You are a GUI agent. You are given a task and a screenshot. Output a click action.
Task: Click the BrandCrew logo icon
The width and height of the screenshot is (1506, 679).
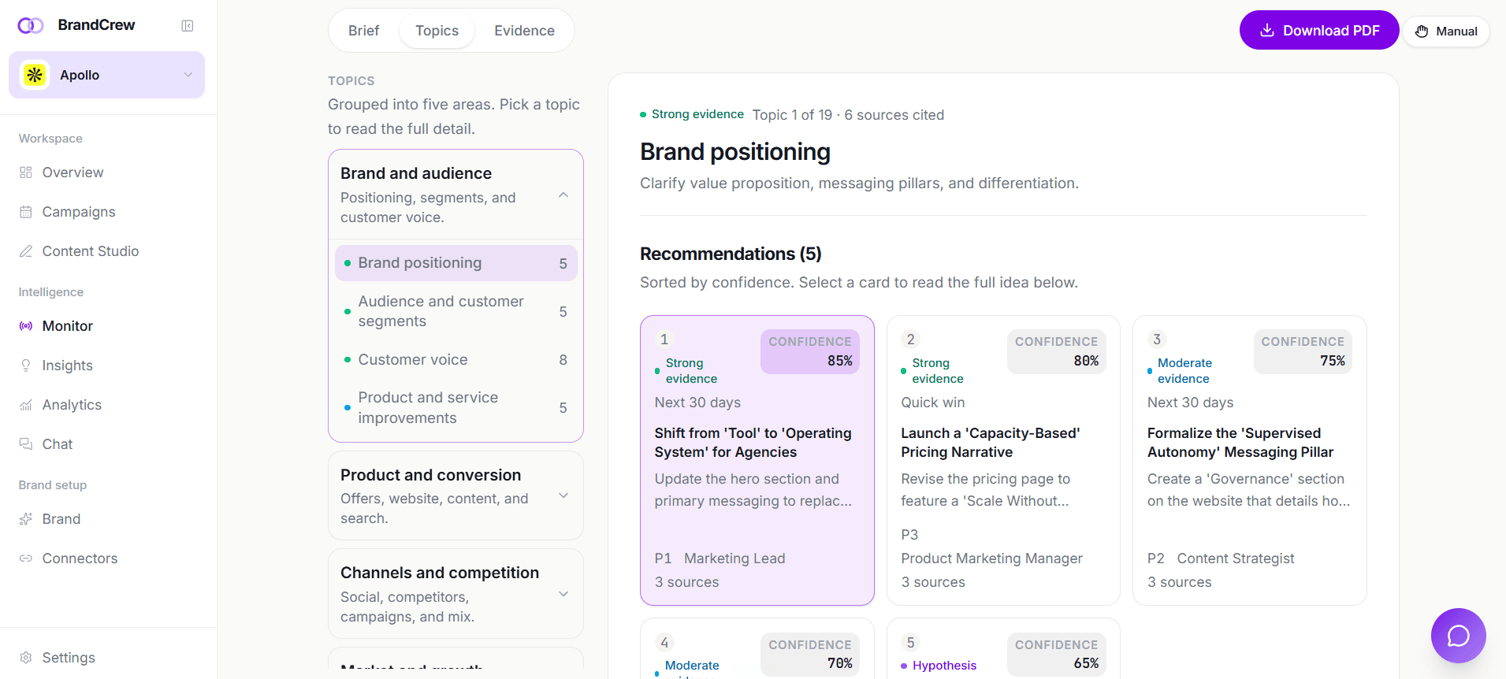click(31, 25)
